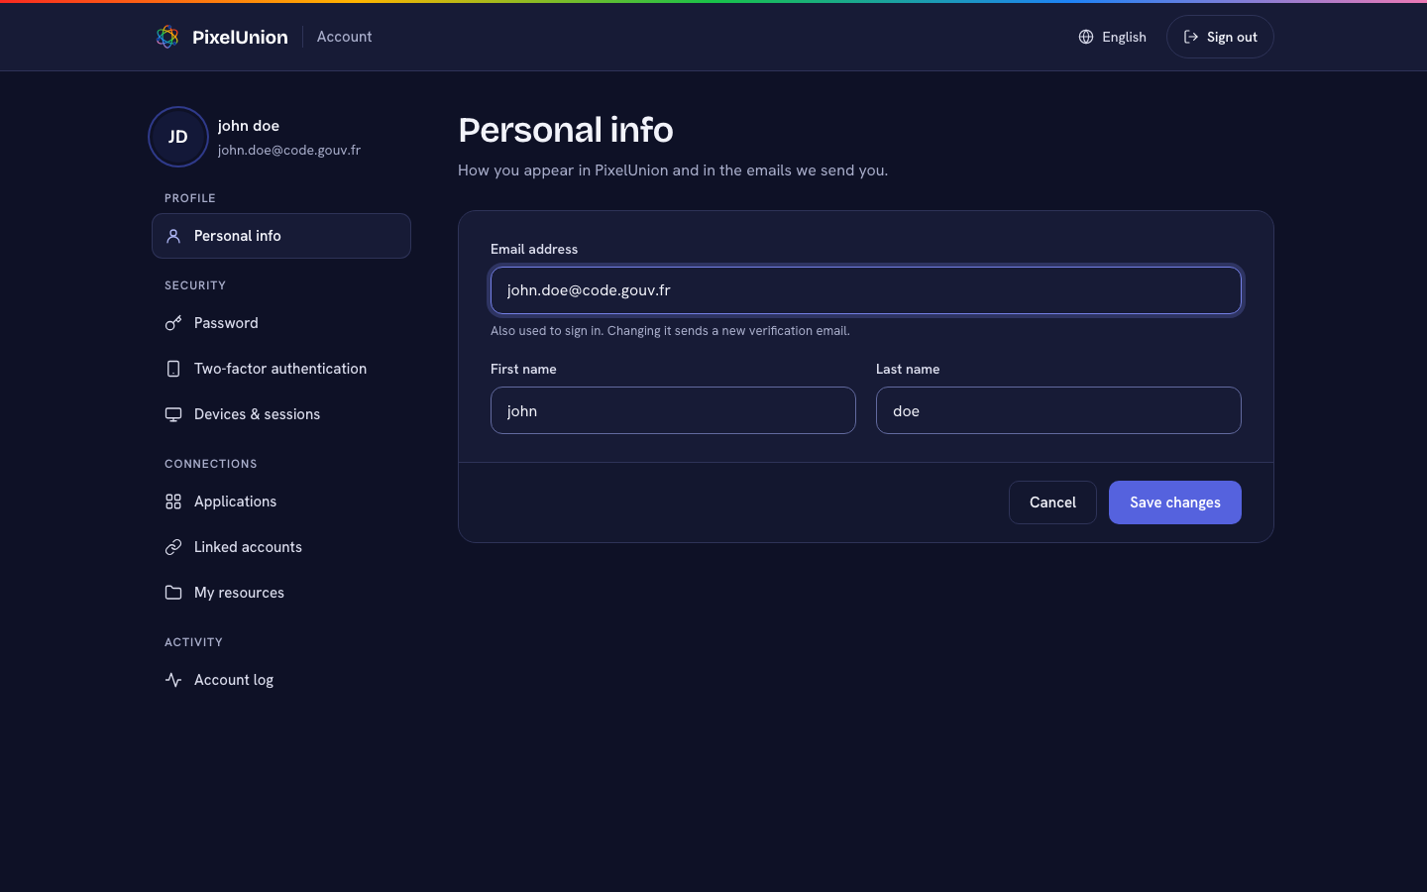Click the Cancel button
Viewport: 1427px width, 892px height.
coord(1052,502)
